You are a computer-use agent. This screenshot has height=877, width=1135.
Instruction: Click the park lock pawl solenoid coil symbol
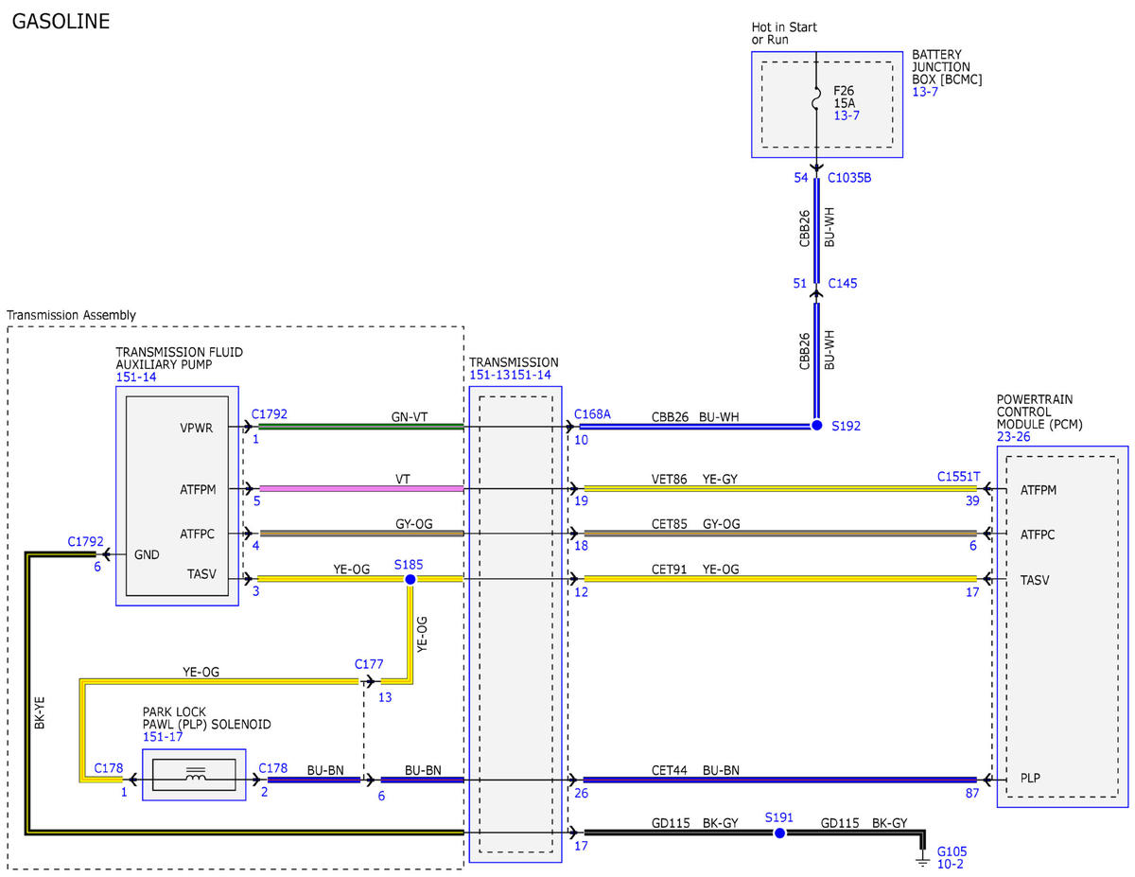coord(197,776)
